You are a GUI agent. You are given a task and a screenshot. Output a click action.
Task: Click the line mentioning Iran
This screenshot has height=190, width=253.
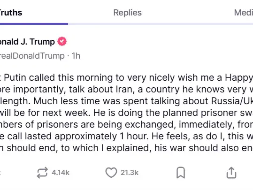point(127,89)
